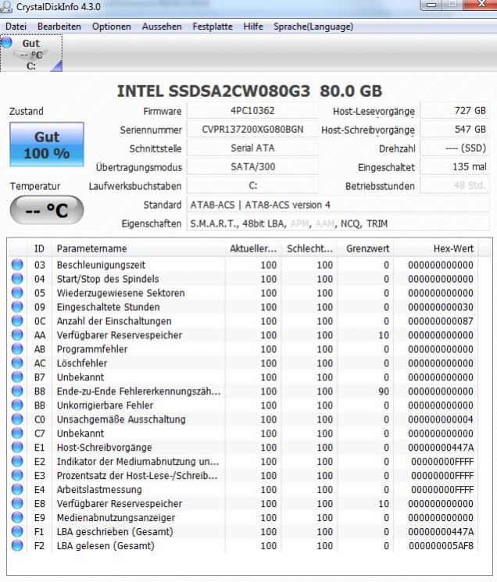Viewport: 497px width, 582px height.
Task: Click the Standard field ATA8-ACS
Action: (338, 205)
